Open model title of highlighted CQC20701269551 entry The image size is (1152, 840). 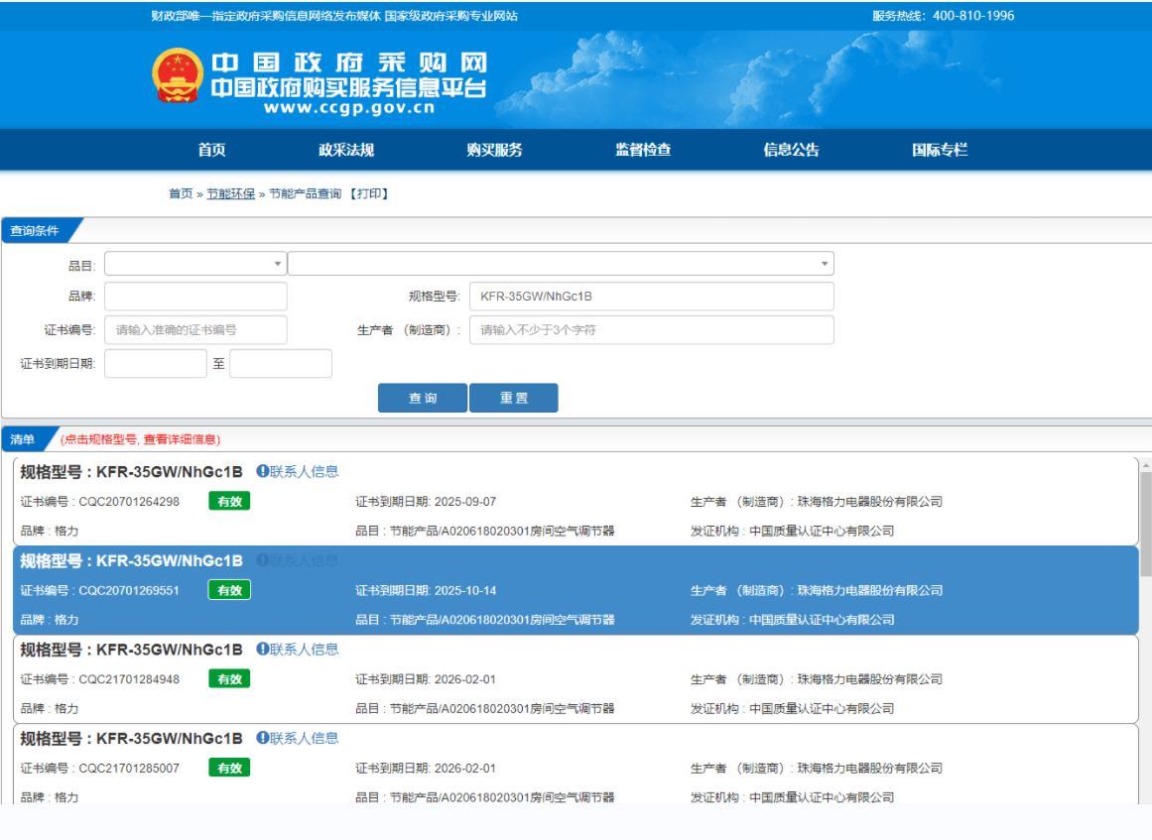click(x=132, y=561)
